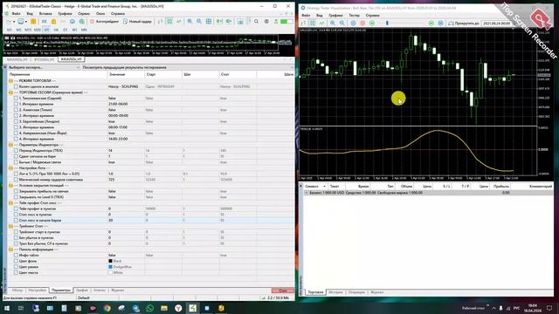Tile chart windows using the grid icon

tap(209, 21)
